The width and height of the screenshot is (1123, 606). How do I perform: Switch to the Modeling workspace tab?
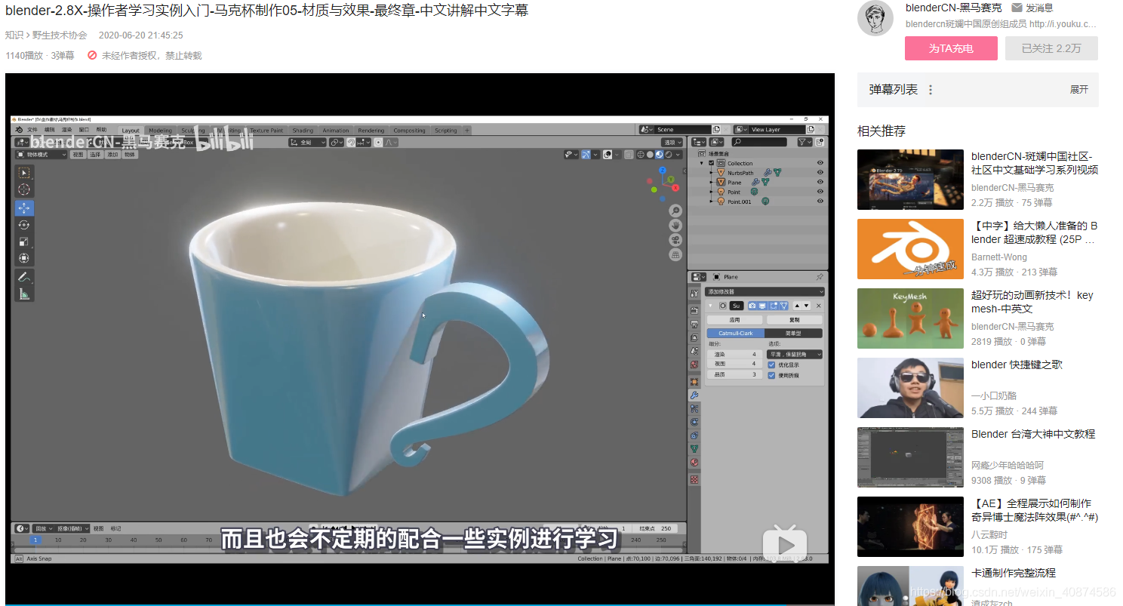tap(160, 131)
